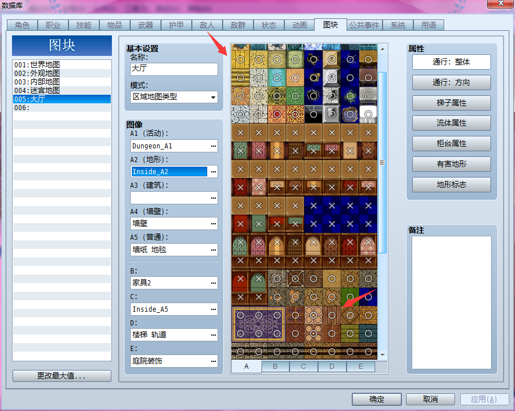This screenshot has height=411, width=515.
Task: Toggle passage on red arched door tile
Action: pyautogui.click(x=240, y=279)
